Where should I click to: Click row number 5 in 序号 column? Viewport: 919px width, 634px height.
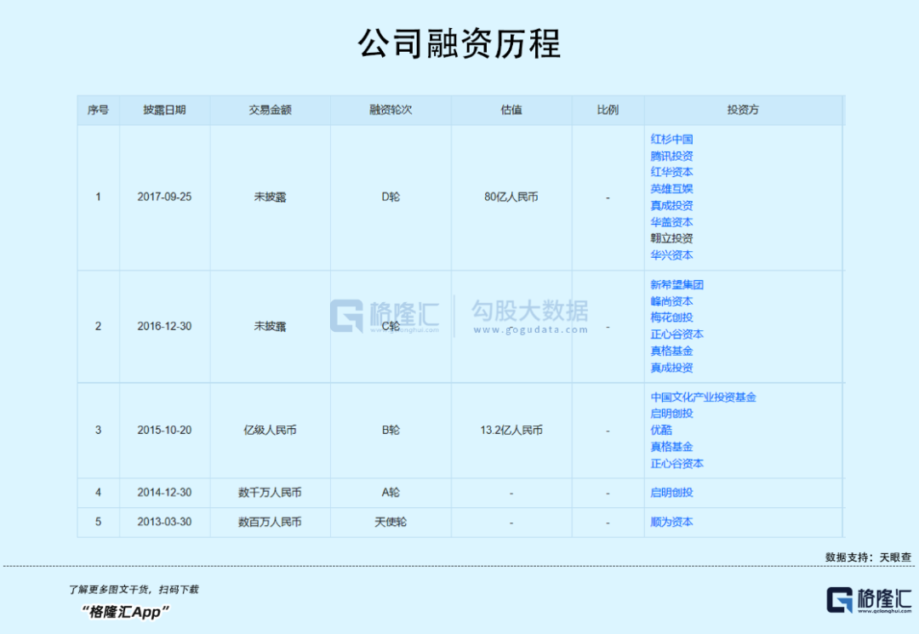(98, 522)
